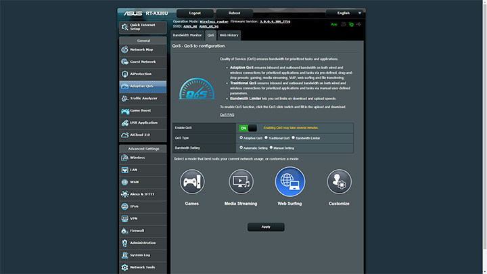487x274 pixels.
Task: Go to Guest Network icon
Action: coord(125,62)
